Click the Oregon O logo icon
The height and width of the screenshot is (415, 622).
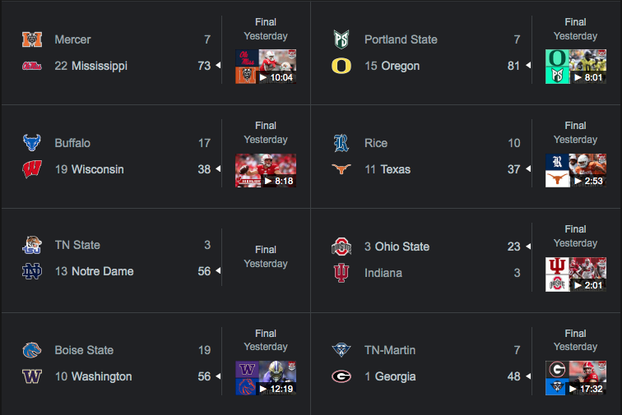click(x=341, y=66)
